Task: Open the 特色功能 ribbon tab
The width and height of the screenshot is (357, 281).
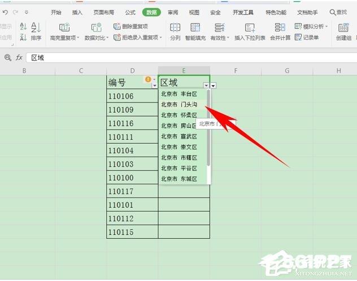Action: (276, 12)
